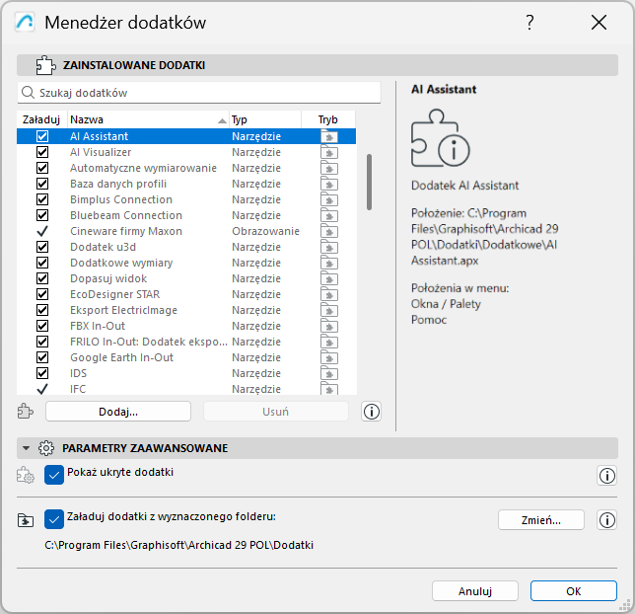Click the help question mark in title bar
Image resolution: width=635 pixels, height=614 pixels.
[529, 23]
